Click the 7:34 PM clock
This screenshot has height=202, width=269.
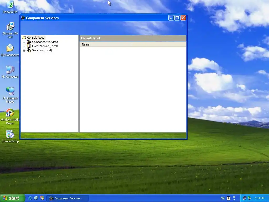(x=259, y=198)
